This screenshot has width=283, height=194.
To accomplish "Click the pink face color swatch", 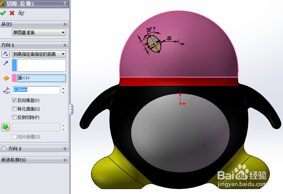I will pos(15,78).
